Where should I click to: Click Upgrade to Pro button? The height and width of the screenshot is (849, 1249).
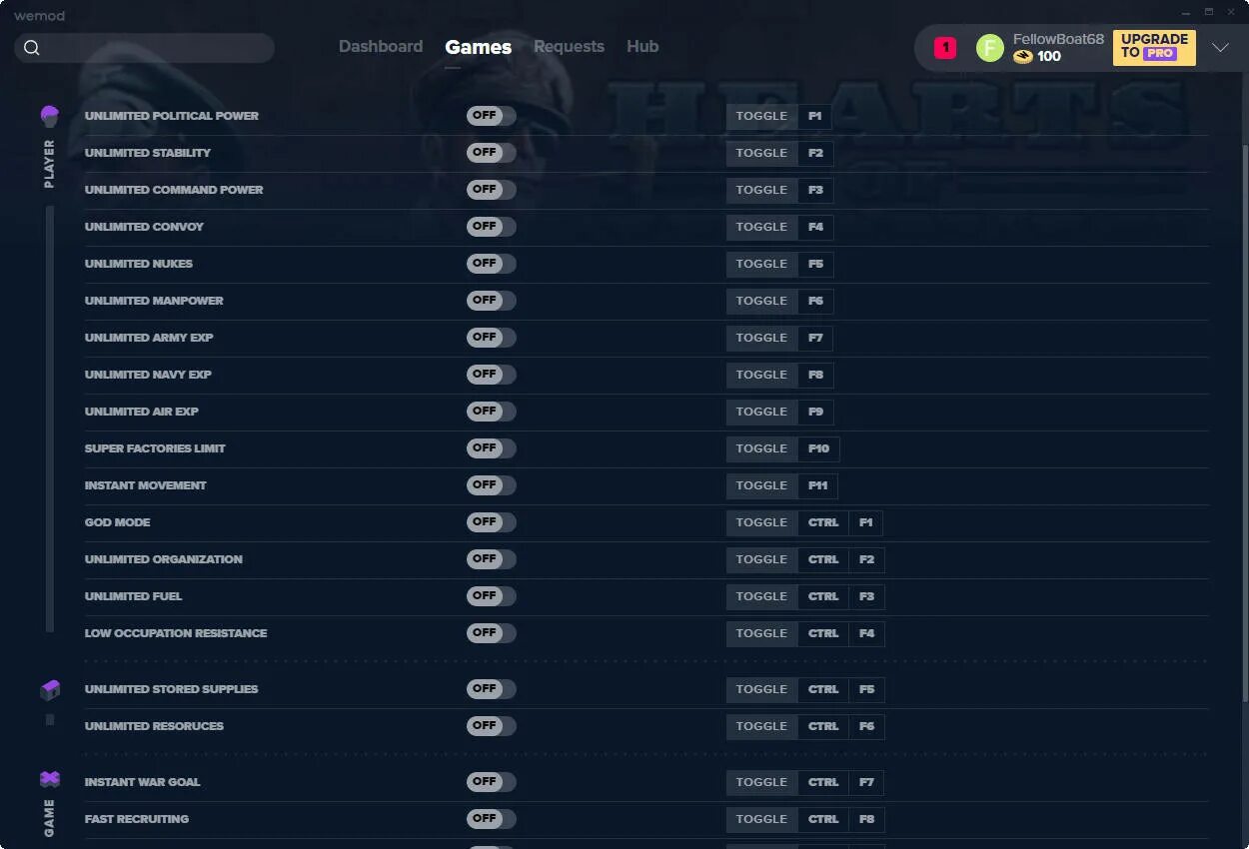pyautogui.click(x=1154, y=47)
